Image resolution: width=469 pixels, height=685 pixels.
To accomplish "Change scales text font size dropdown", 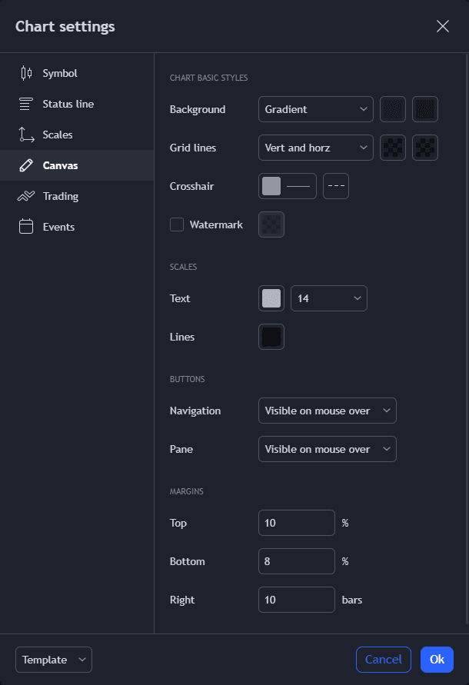I will (328, 298).
